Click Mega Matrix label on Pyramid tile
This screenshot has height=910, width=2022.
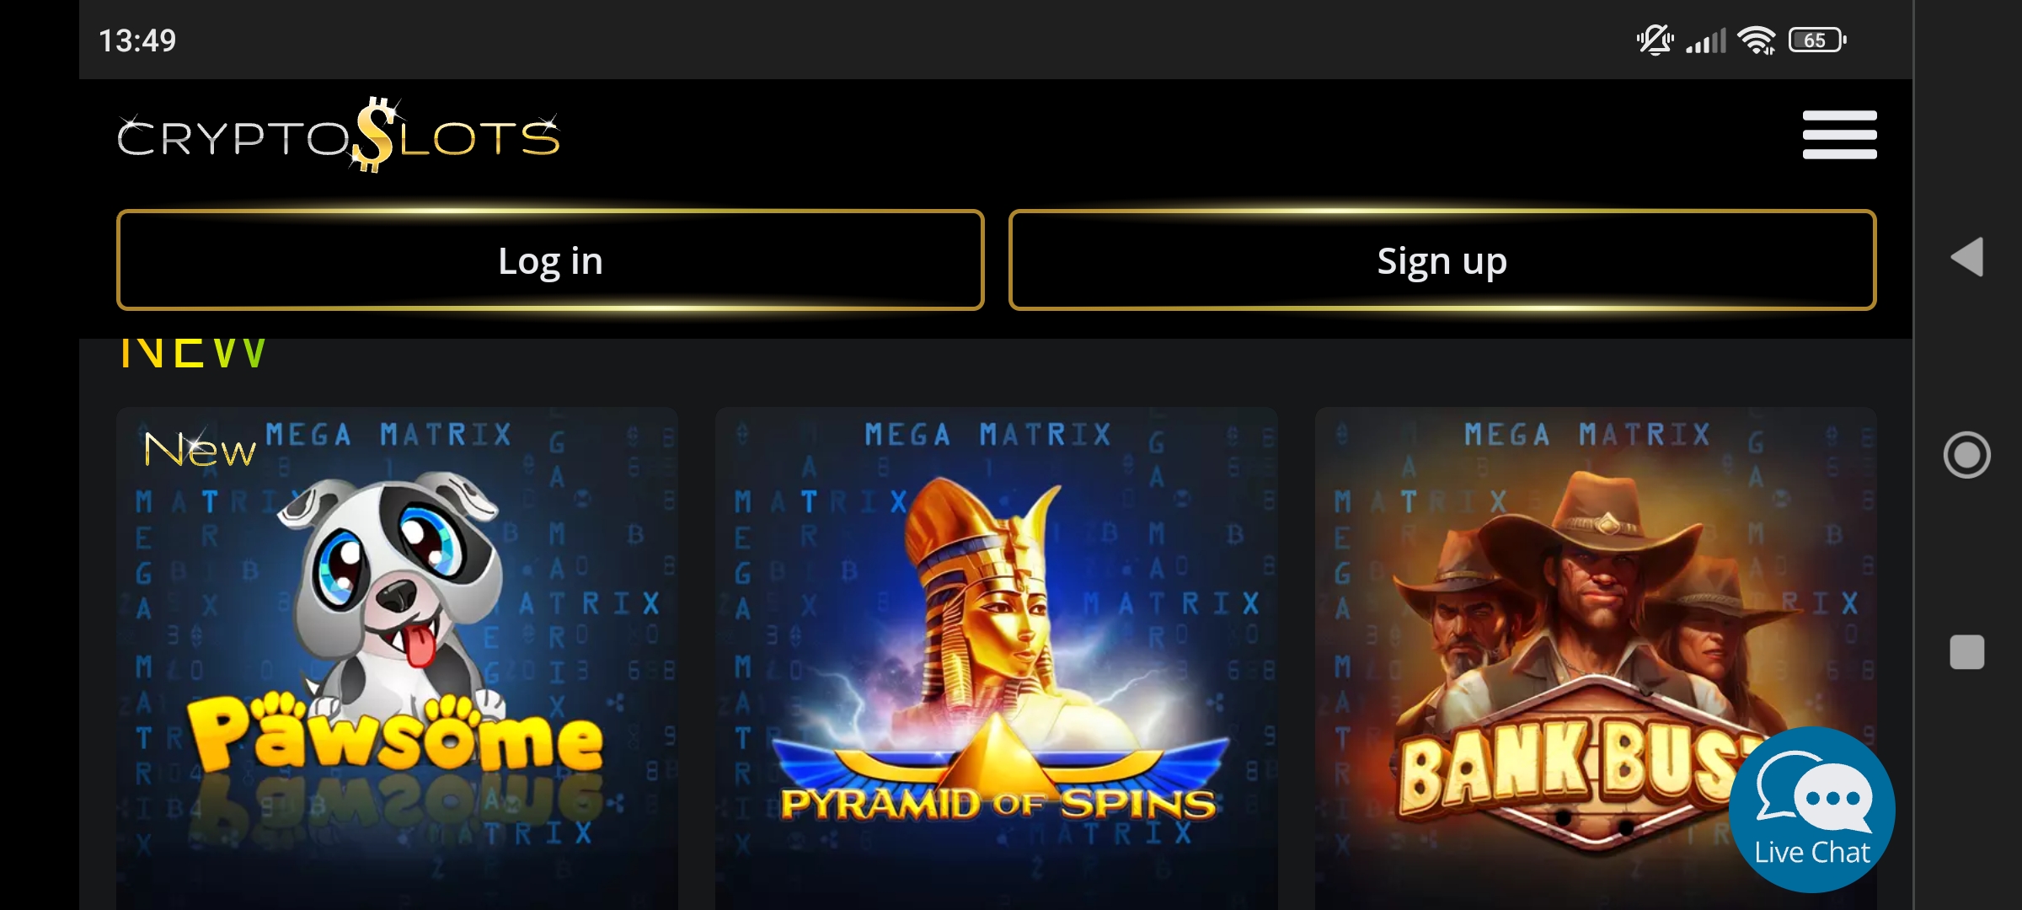tap(988, 434)
